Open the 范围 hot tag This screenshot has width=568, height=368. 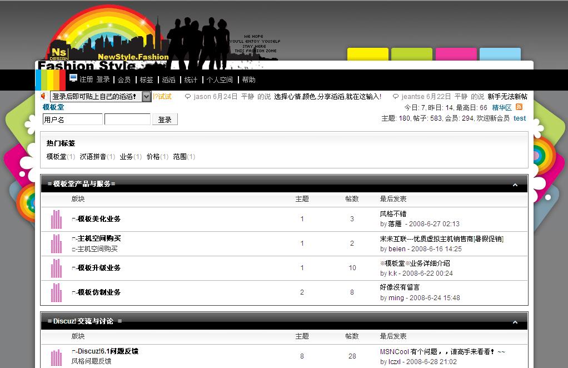click(x=180, y=157)
